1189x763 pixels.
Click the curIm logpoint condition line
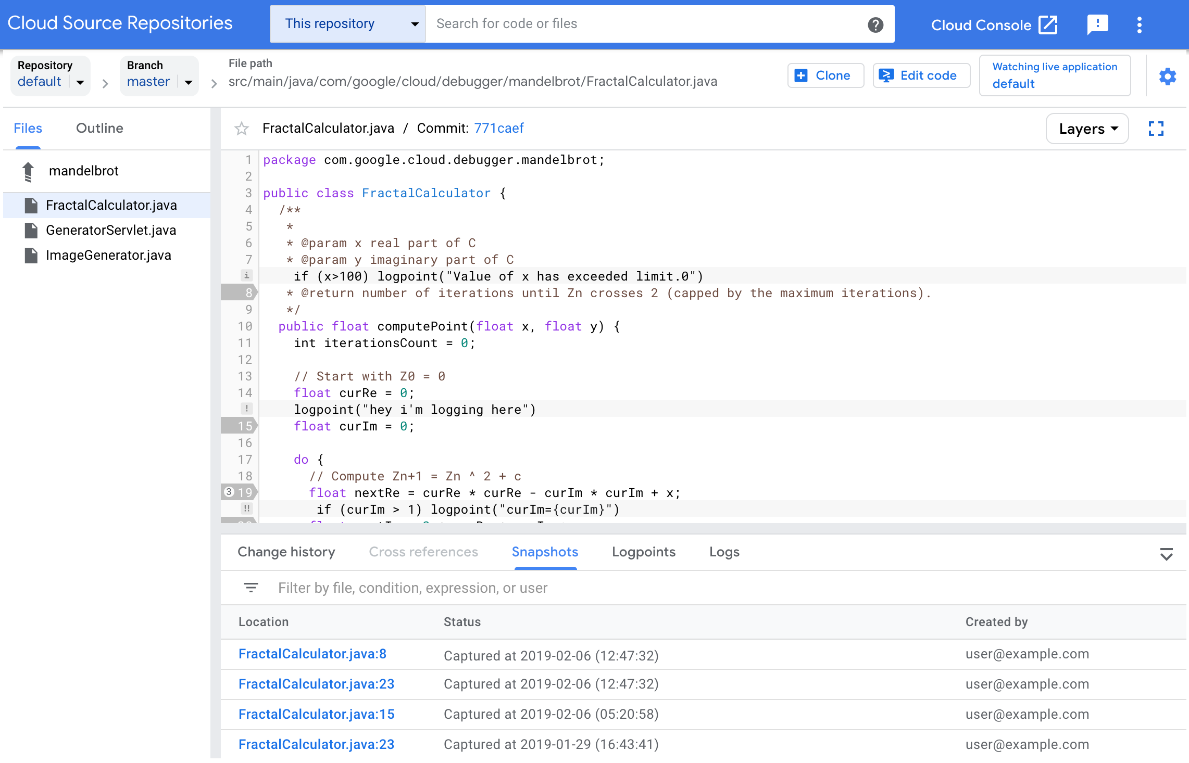pos(468,510)
